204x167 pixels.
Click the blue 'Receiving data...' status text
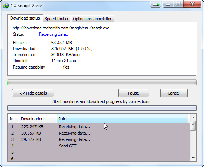click(54, 34)
